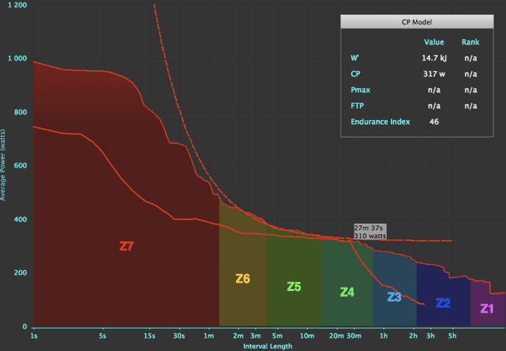This screenshot has height=351, width=506.
Task: Select the yellow Z6 zone label
Action: pyautogui.click(x=243, y=279)
